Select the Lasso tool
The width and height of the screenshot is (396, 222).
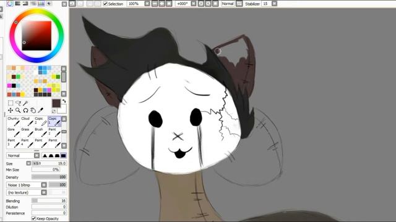tap(18, 103)
